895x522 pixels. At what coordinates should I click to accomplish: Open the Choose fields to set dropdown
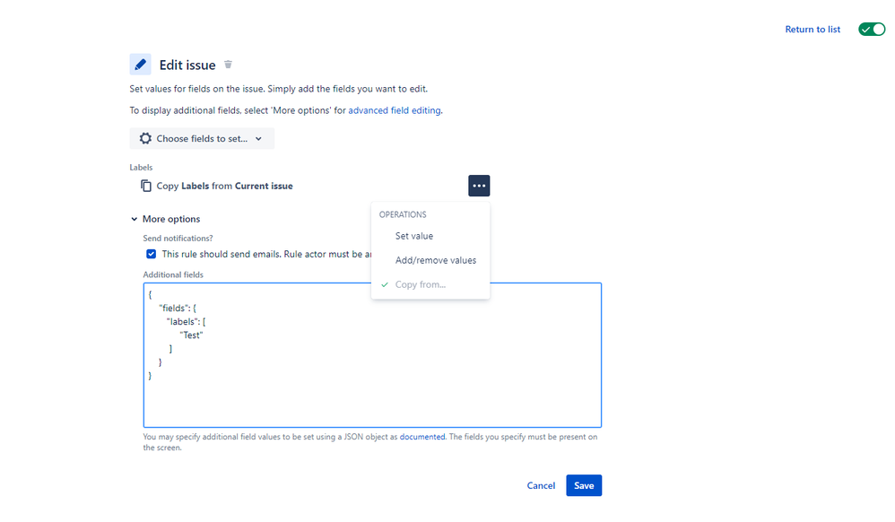(x=202, y=138)
